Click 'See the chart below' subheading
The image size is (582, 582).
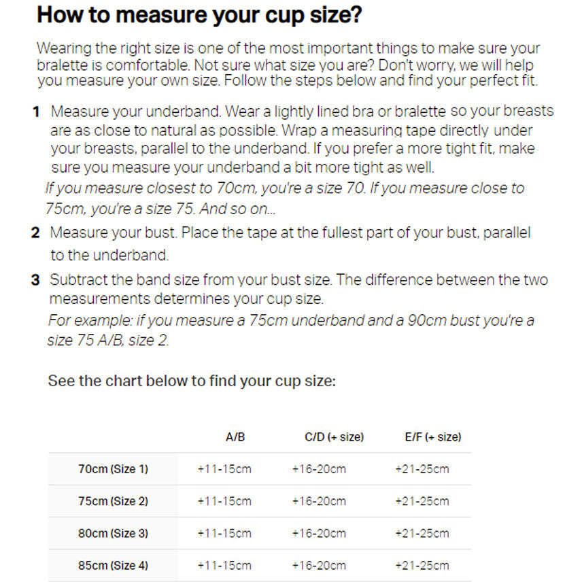192,381
